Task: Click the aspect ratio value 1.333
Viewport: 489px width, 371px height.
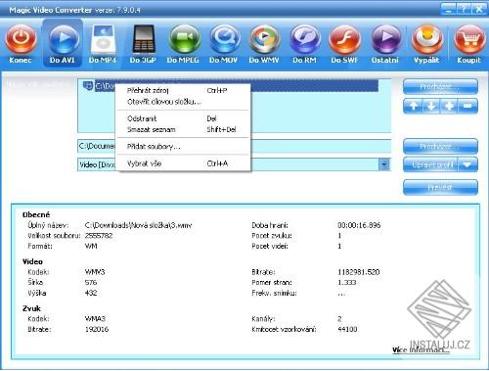Action: pos(346,282)
